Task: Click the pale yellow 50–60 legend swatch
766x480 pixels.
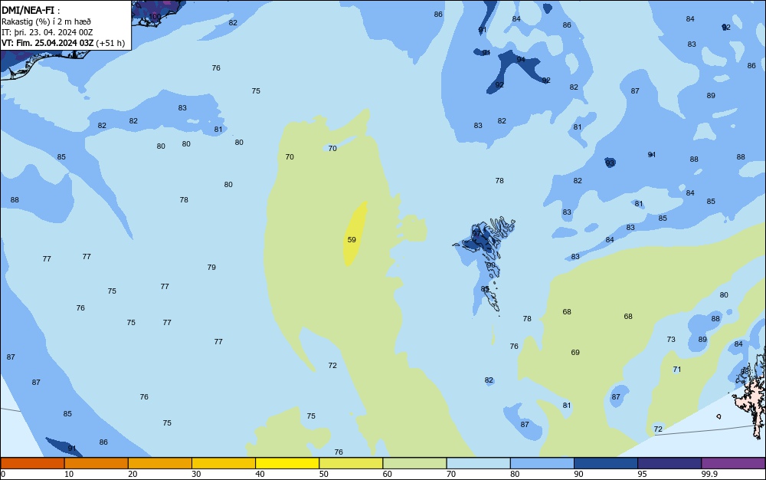Action: coord(351,463)
